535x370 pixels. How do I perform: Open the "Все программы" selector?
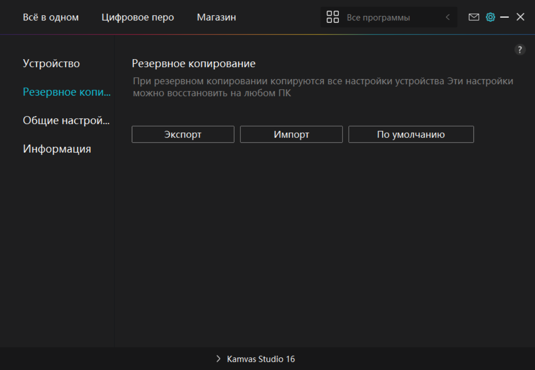click(378, 18)
